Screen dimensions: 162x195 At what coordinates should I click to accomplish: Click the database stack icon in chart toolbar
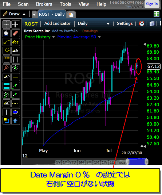[152, 24]
